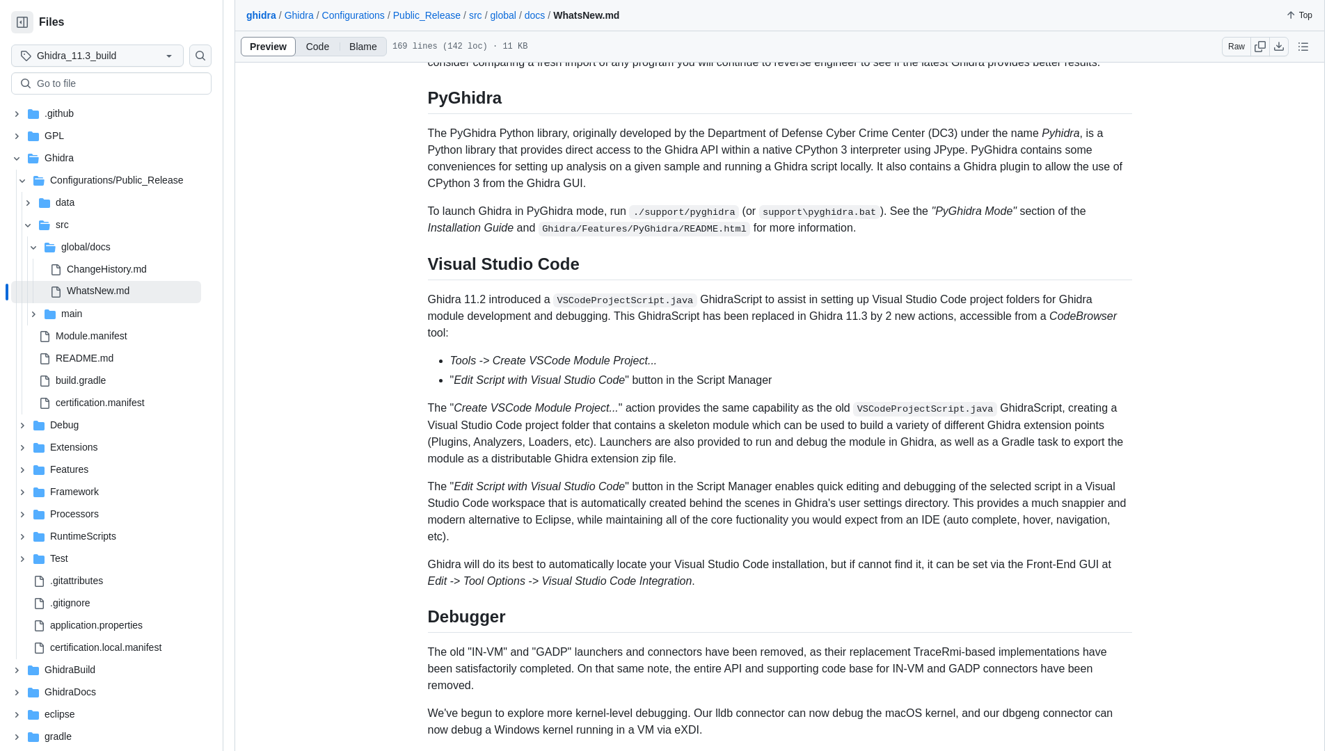Screen dimensions: 1336x751
Task: Select the Preview tab
Action: (x=268, y=46)
